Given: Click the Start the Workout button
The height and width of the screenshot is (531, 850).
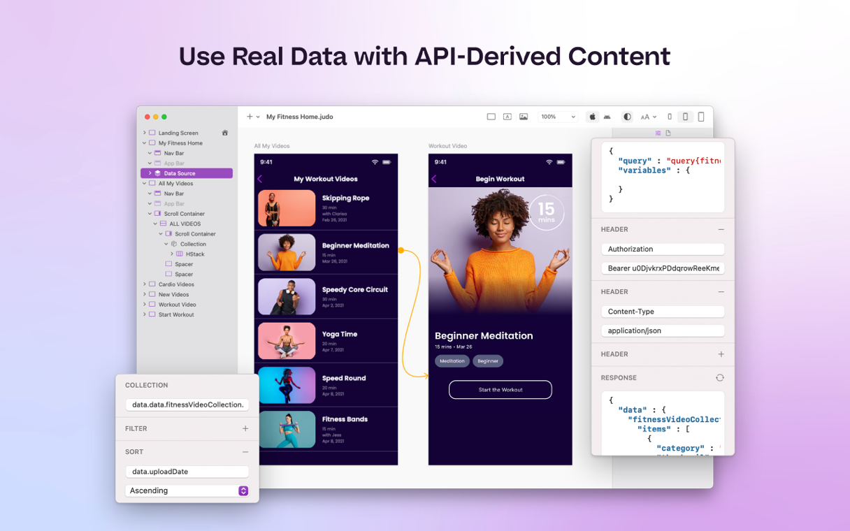Looking at the screenshot, I should (x=500, y=390).
